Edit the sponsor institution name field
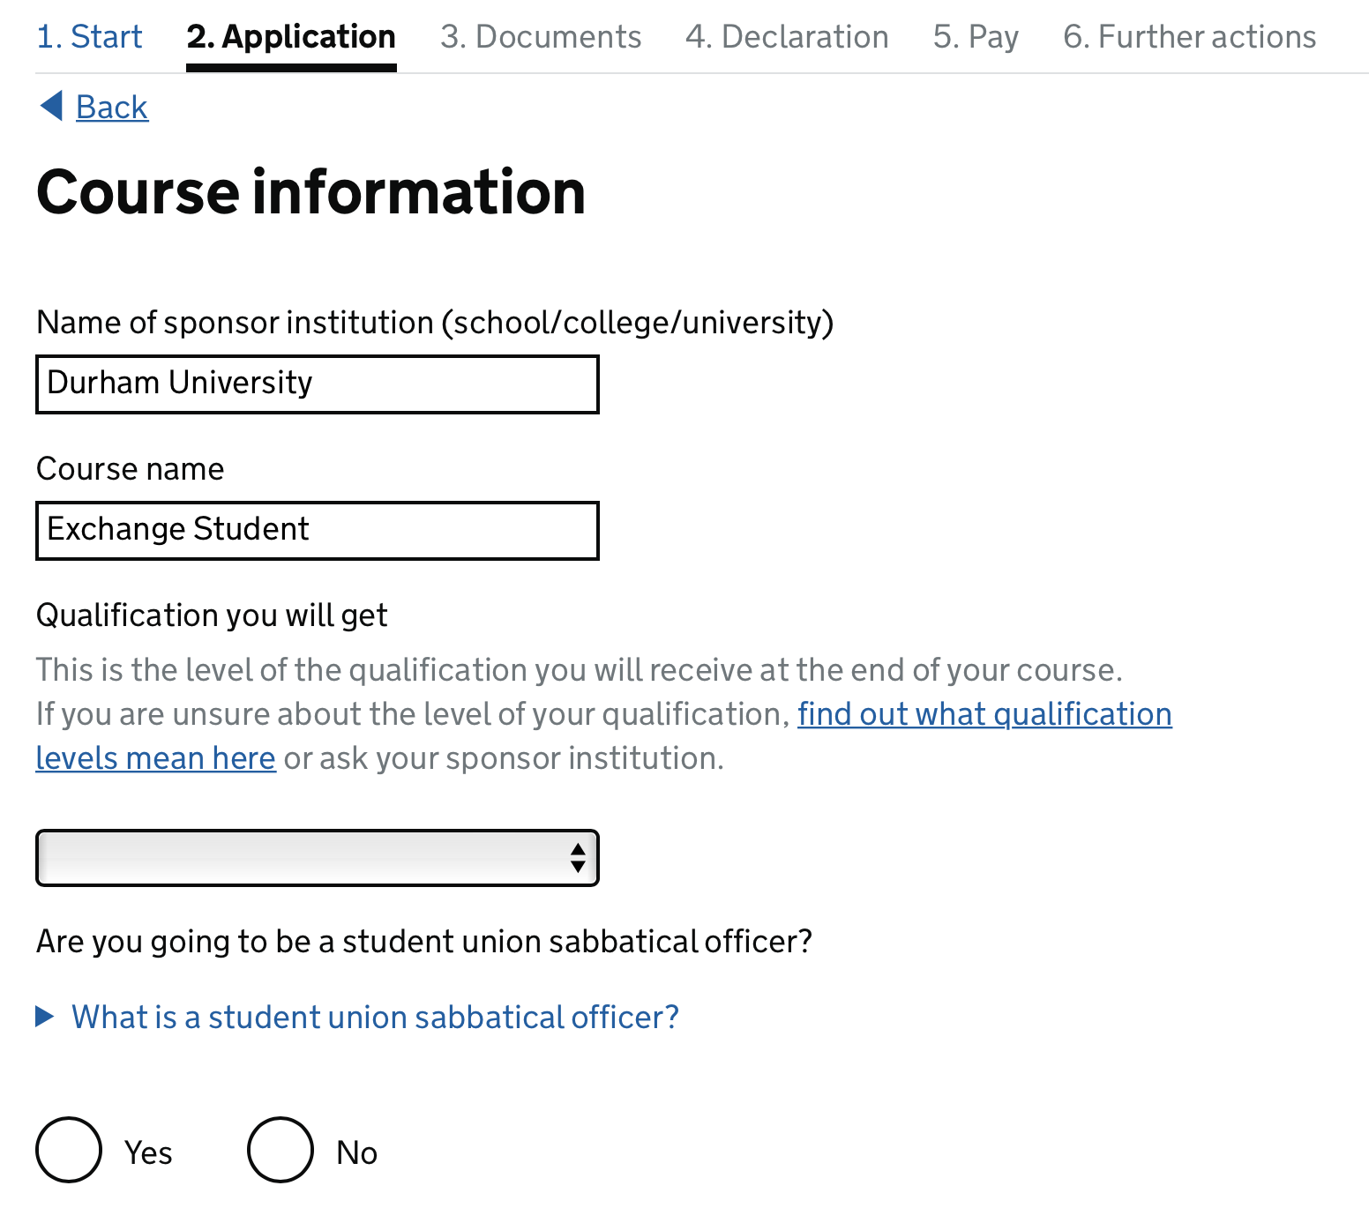 pyautogui.click(x=318, y=384)
